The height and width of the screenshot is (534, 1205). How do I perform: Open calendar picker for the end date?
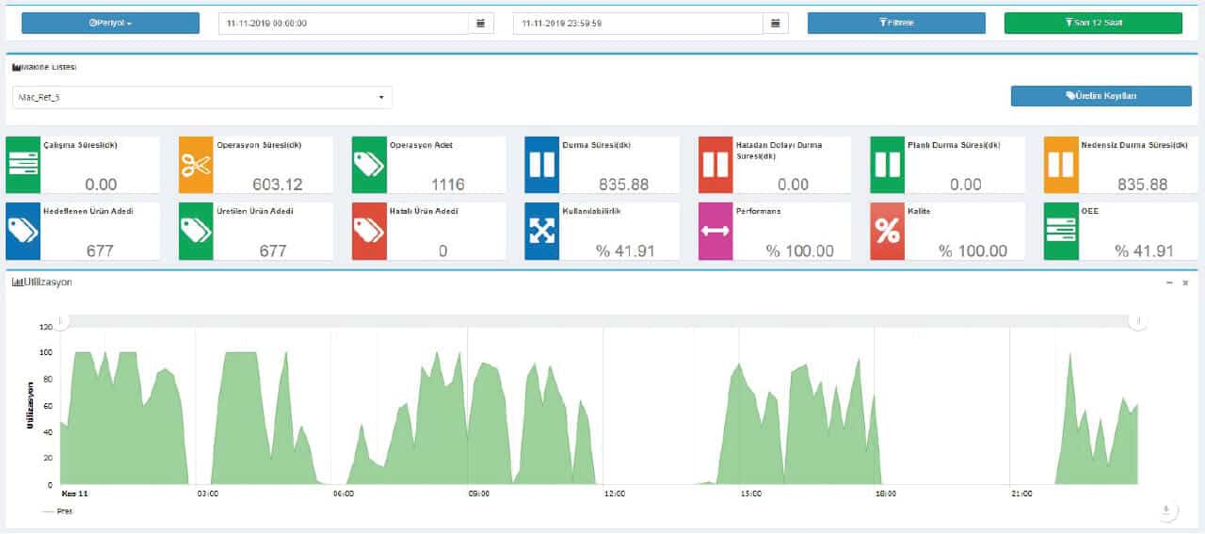pyautogui.click(x=776, y=24)
